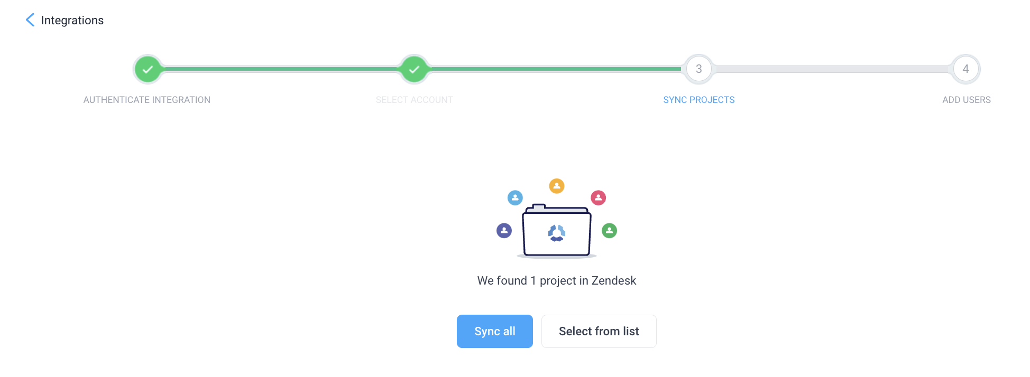Select step 4 circle in progress bar

(x=965, y=69)
